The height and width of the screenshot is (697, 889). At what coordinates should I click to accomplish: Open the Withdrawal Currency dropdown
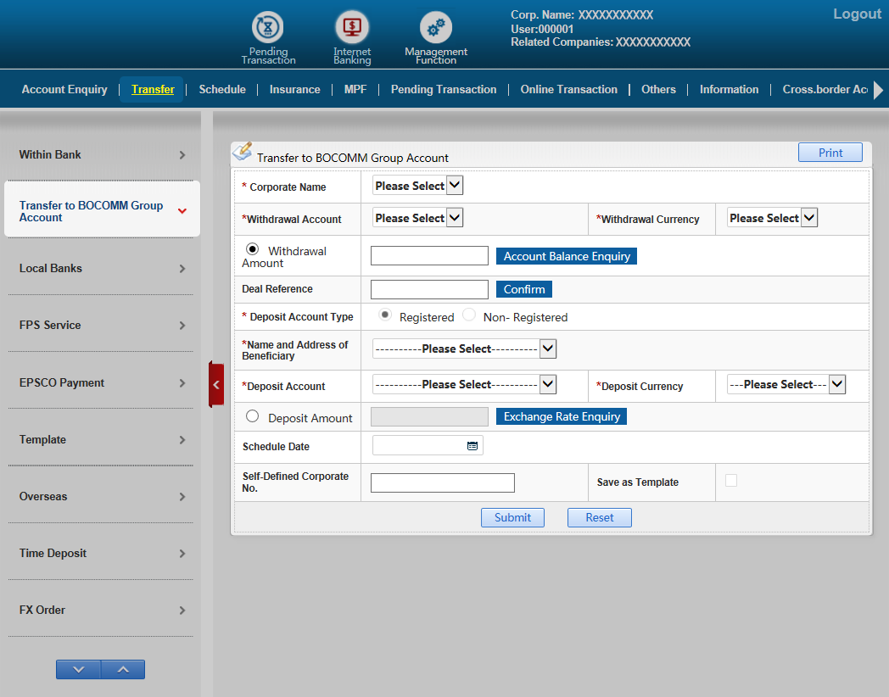(772, 218)
